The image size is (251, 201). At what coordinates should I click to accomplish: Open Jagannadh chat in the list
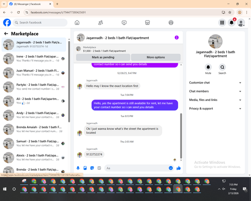click(34, 44)
